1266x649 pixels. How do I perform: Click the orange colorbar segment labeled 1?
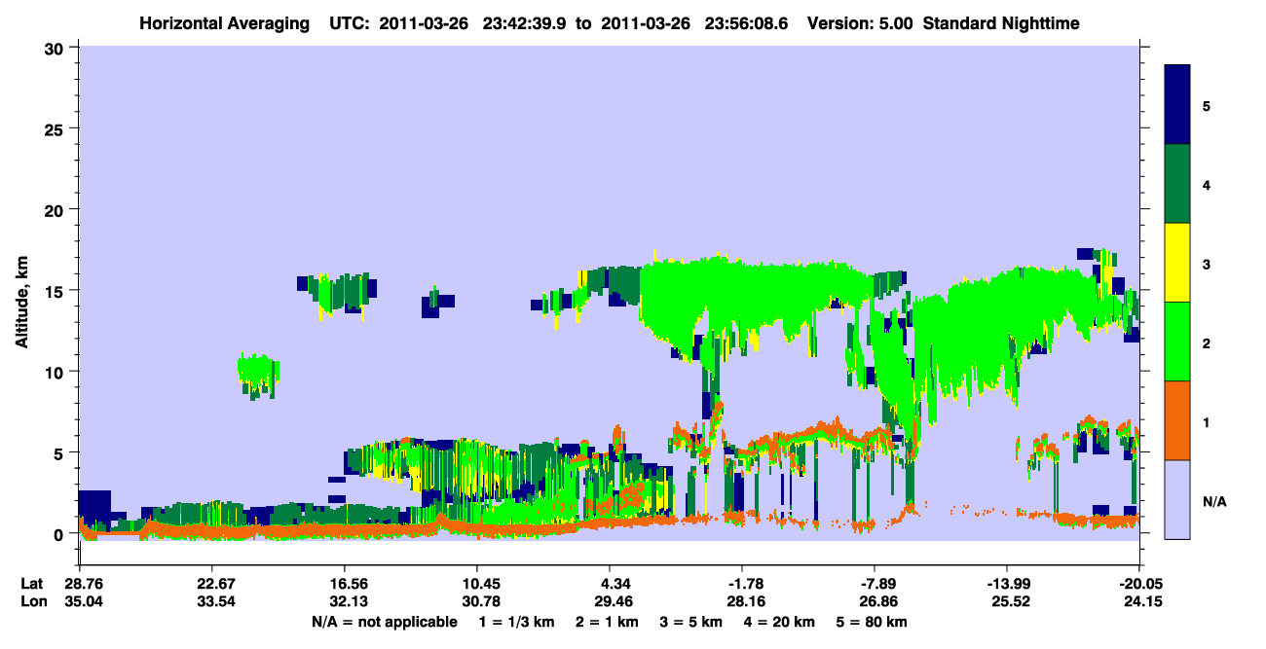tap(1177, 419)
